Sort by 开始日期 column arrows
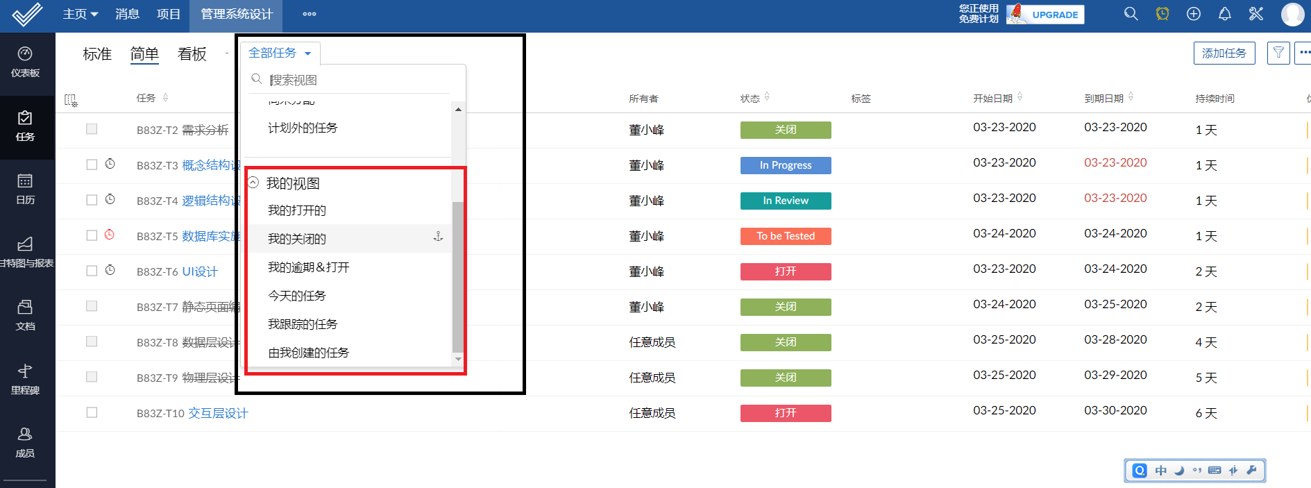This screenshot has width=1311, height=488. coord(1020,97)
